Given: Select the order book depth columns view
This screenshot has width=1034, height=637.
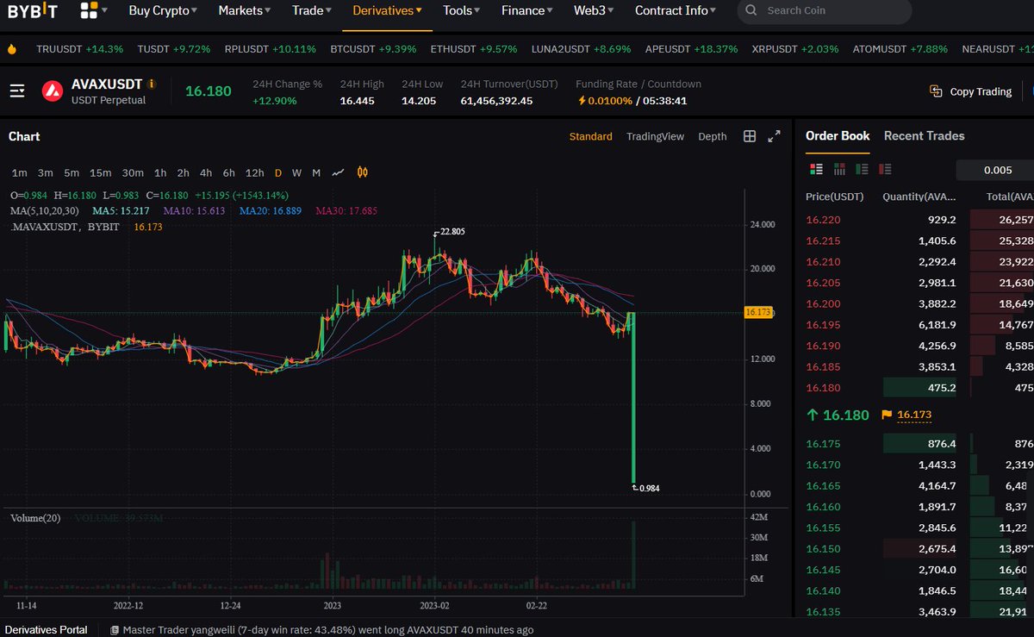Looking at the screenshot, I should [839, 169].
